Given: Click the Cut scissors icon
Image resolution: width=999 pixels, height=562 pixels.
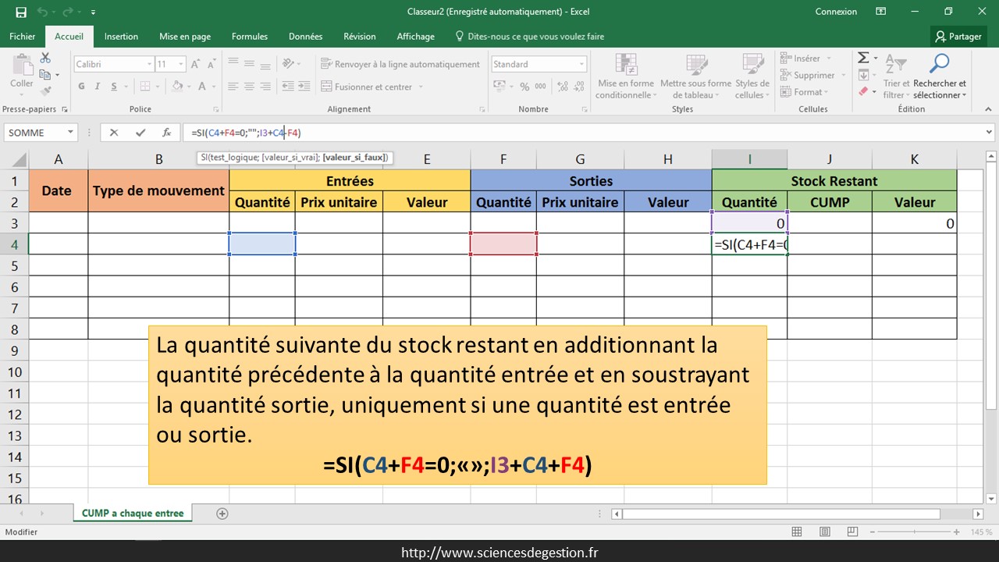Looking at the screenshot, I should tap(45, 59).
